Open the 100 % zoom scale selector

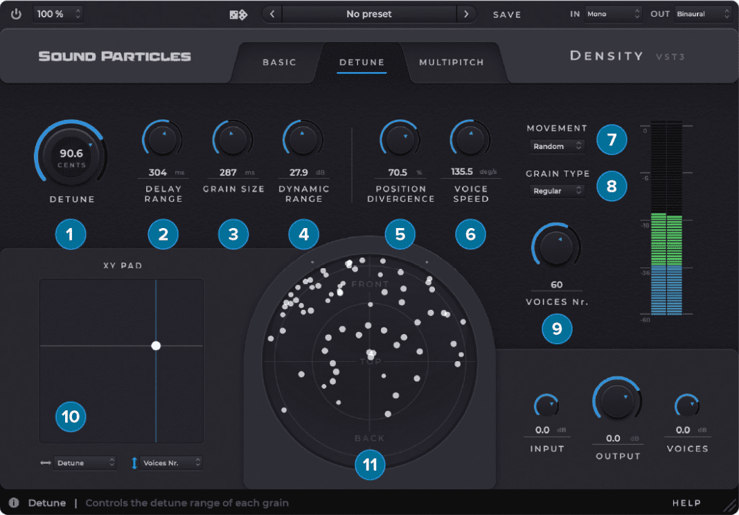58,14
